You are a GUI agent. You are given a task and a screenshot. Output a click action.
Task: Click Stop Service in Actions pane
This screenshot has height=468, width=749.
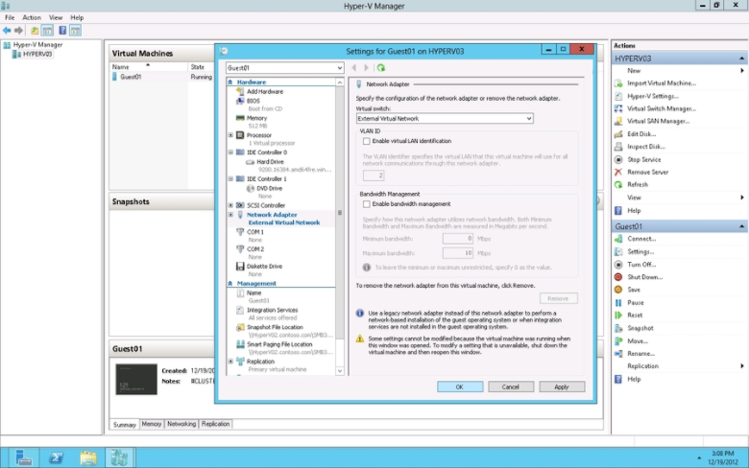click(x=644, y=159)
